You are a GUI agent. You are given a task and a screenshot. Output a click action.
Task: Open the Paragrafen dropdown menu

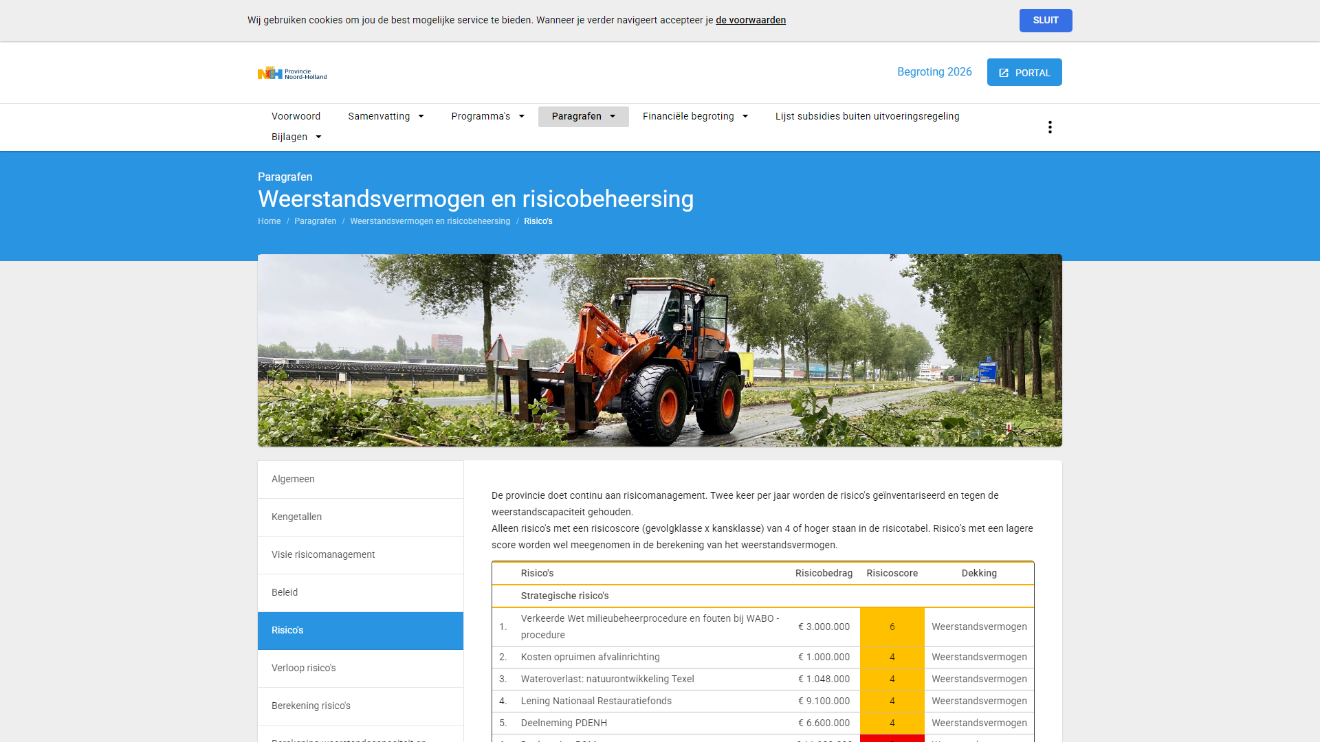583,117
